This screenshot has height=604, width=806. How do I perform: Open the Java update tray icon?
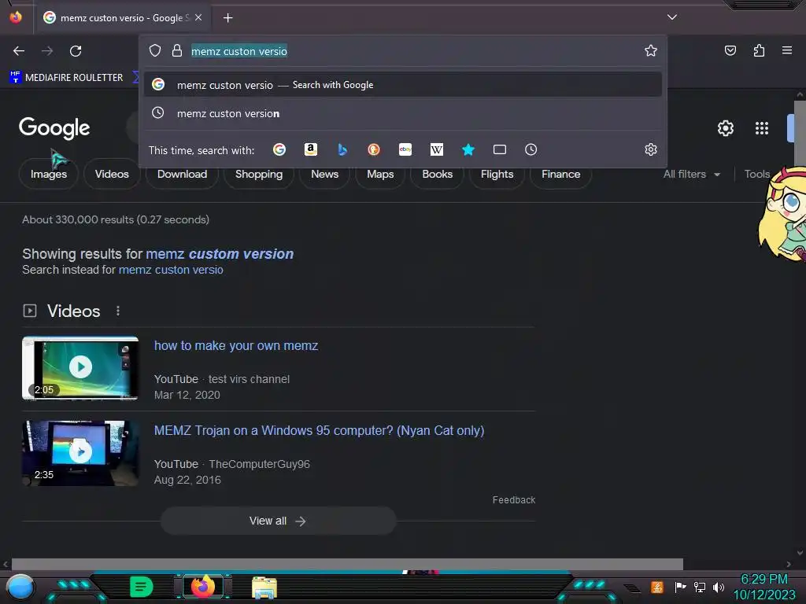point(656,587)
